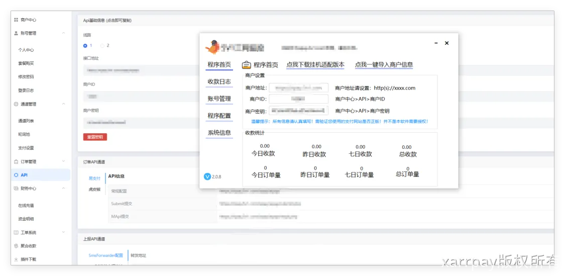This screenshot has height=276, width=565.
Task: Switch to 虎皮椒 order API channel tab
Action: pos(94,190)
